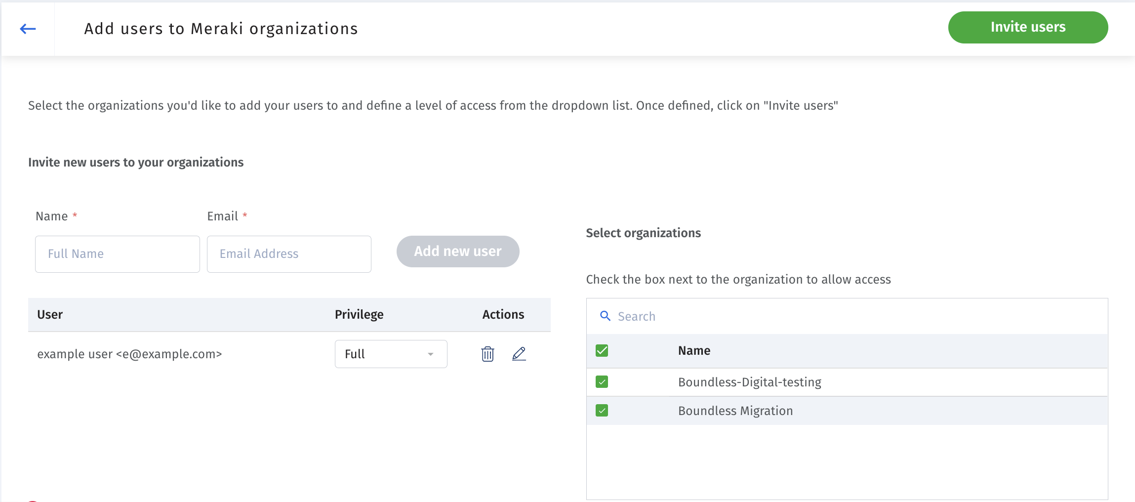Click the organizations Search field
This screenshot has height=502, width=1135.
tap(847, 316)
